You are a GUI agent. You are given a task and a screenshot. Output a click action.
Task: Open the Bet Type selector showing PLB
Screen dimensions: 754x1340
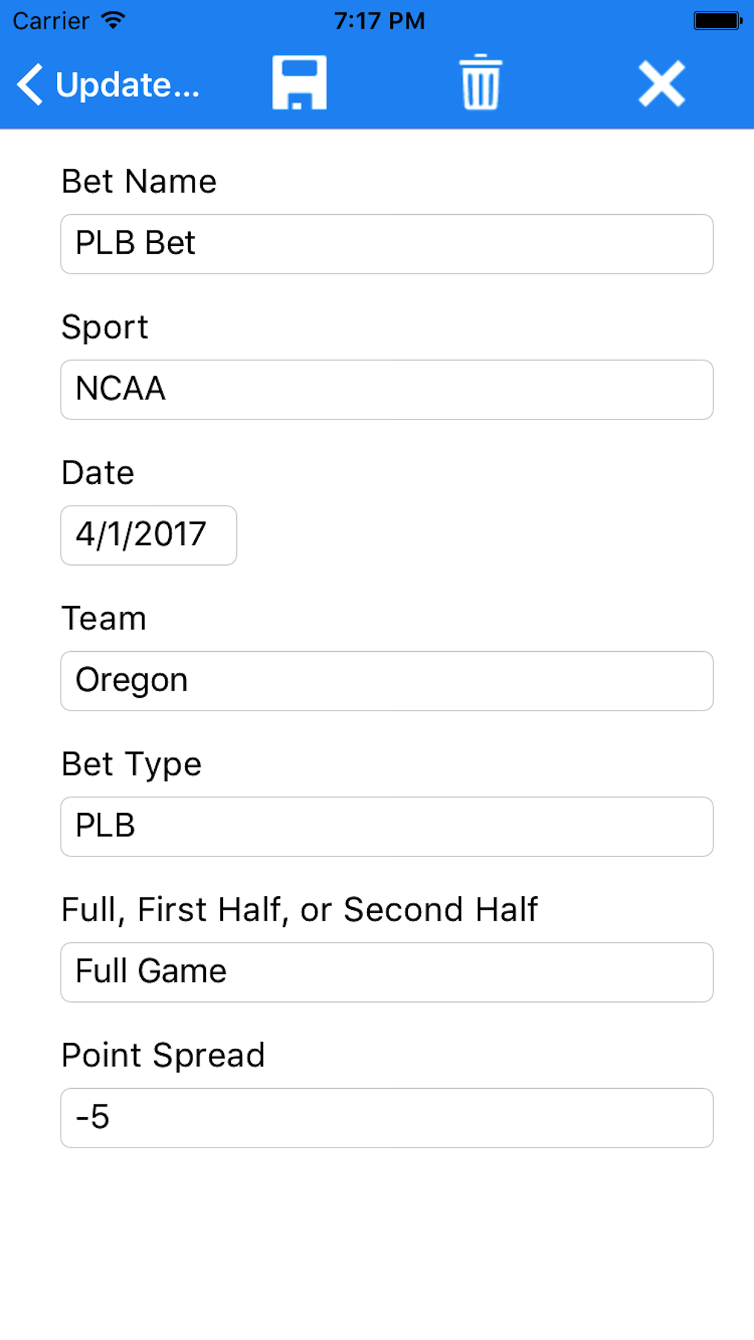point(387,827)
